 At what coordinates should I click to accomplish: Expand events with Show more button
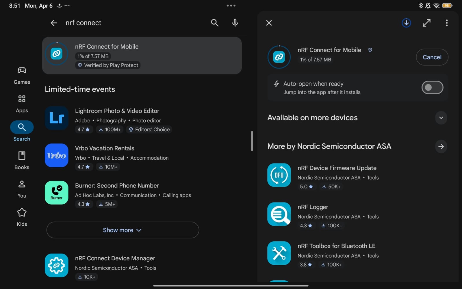(123, 230)
